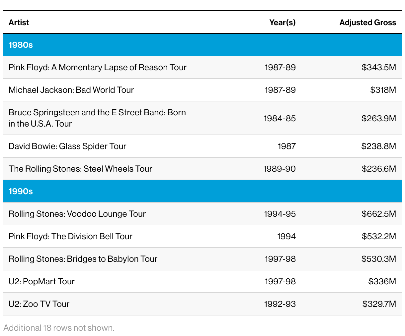Sort by the Year(s) column header
The width and height of the screenshot is (405, 336).
282,23
